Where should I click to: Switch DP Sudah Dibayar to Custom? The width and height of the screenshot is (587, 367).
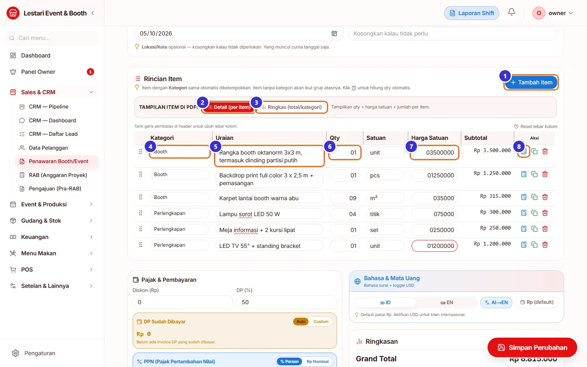[x=321, y=322]
